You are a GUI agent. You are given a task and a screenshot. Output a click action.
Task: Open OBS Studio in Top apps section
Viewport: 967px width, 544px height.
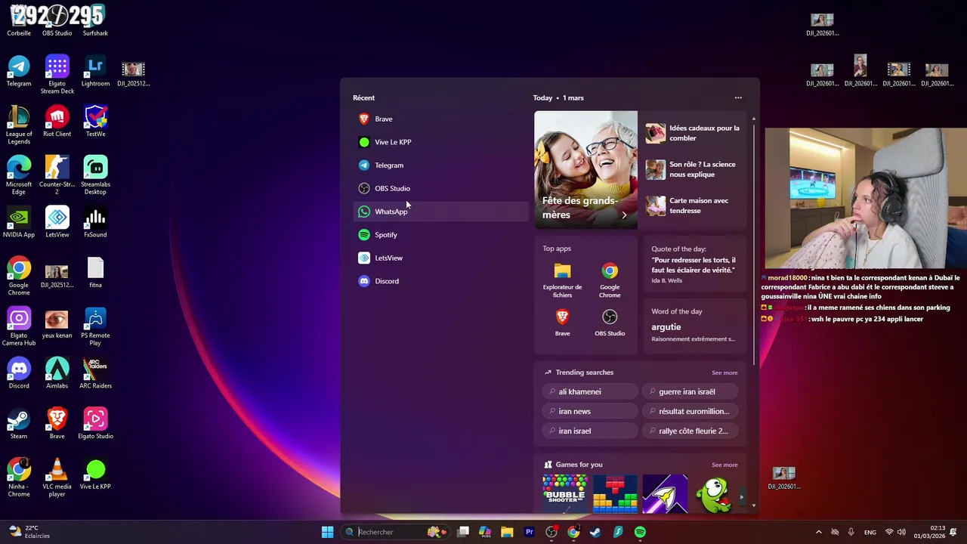click(610, 323)
